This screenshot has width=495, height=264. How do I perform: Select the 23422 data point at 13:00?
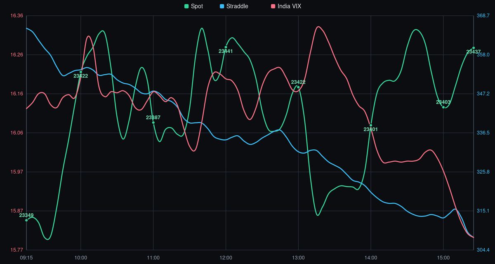tap(298, 87)
